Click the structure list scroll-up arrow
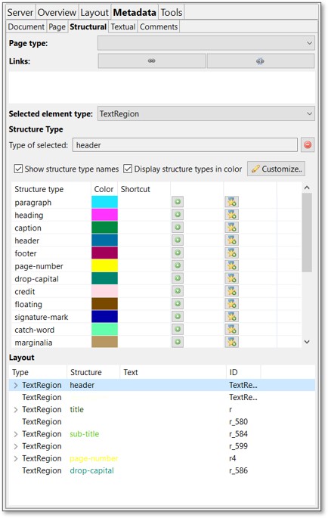 (307, 188)
